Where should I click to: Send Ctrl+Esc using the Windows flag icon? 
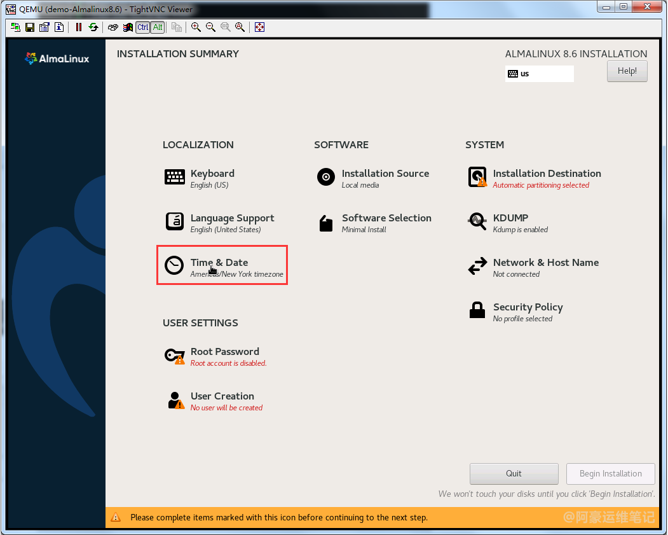click(128, 27)
